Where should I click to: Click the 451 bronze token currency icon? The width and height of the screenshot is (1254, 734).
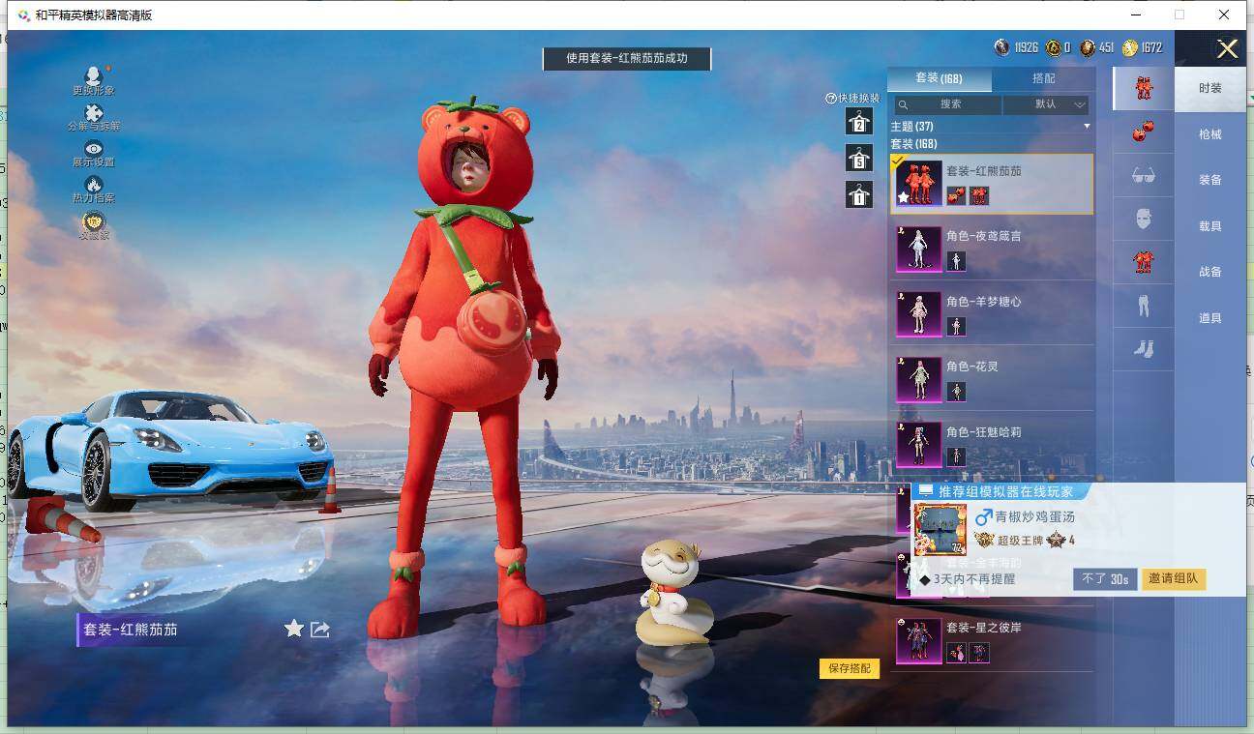pyautogui.click(x=1088, y=47)
